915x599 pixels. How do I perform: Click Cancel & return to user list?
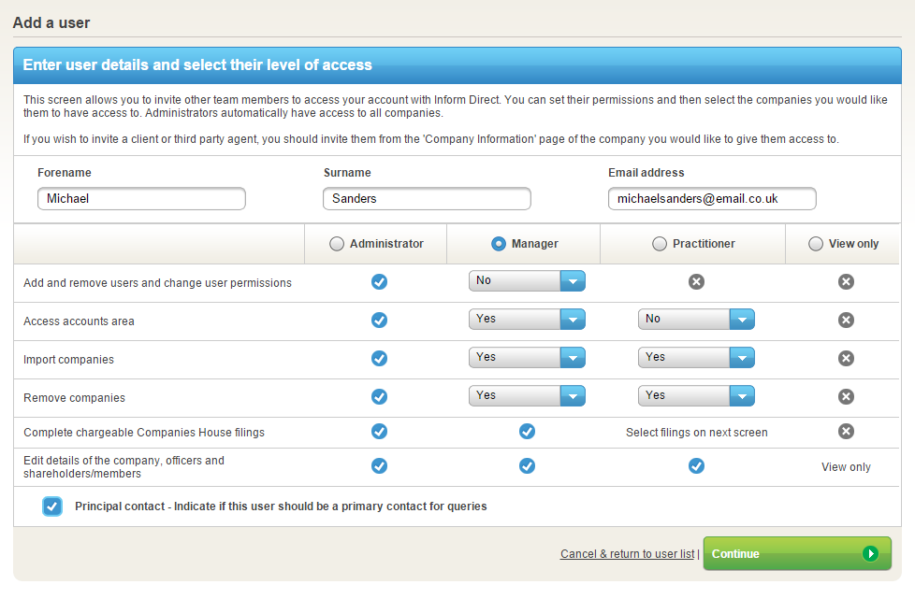[x=627, y=554]
